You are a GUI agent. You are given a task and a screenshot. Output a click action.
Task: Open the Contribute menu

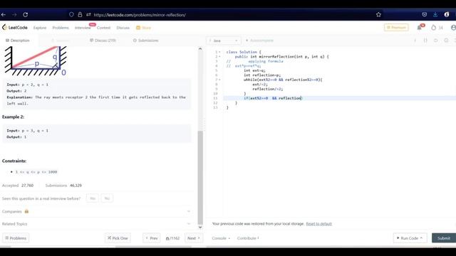coord(248,238)
